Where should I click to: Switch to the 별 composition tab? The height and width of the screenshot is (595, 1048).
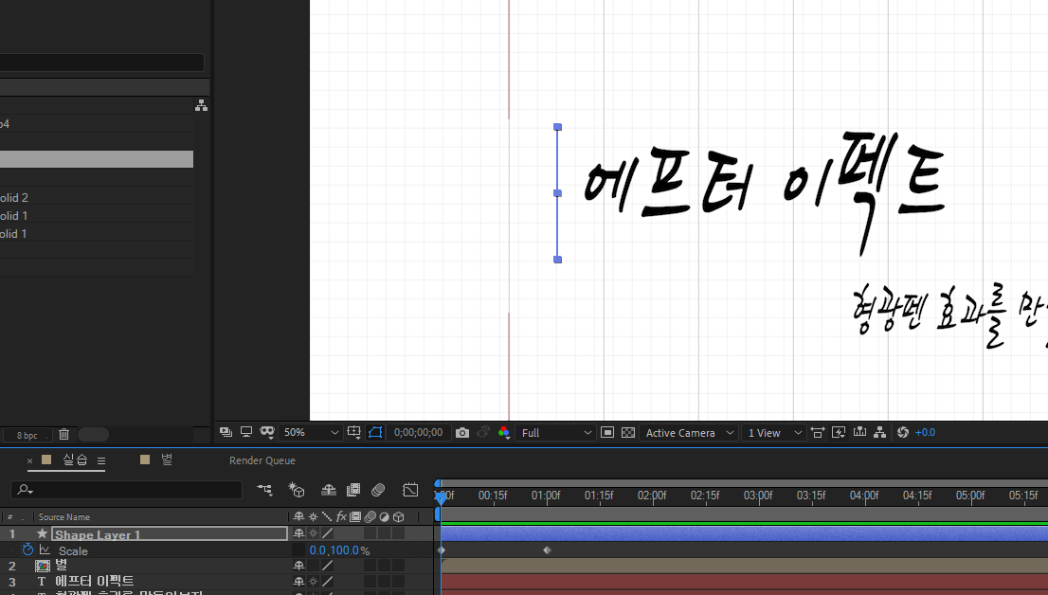pos(167,460)
